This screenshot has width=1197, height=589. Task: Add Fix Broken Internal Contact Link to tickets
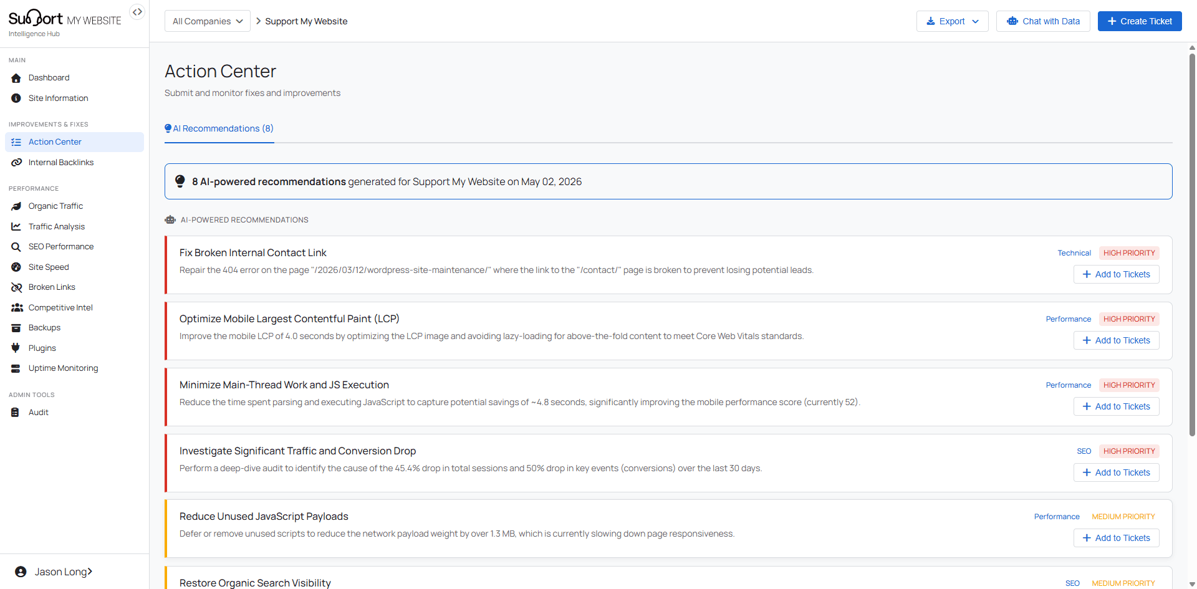[1116, 274]
